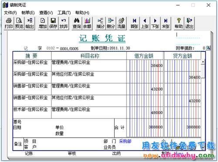Click the 借方金额 column header
This screenshot has height=162, width=218.
tap(144, 56)
